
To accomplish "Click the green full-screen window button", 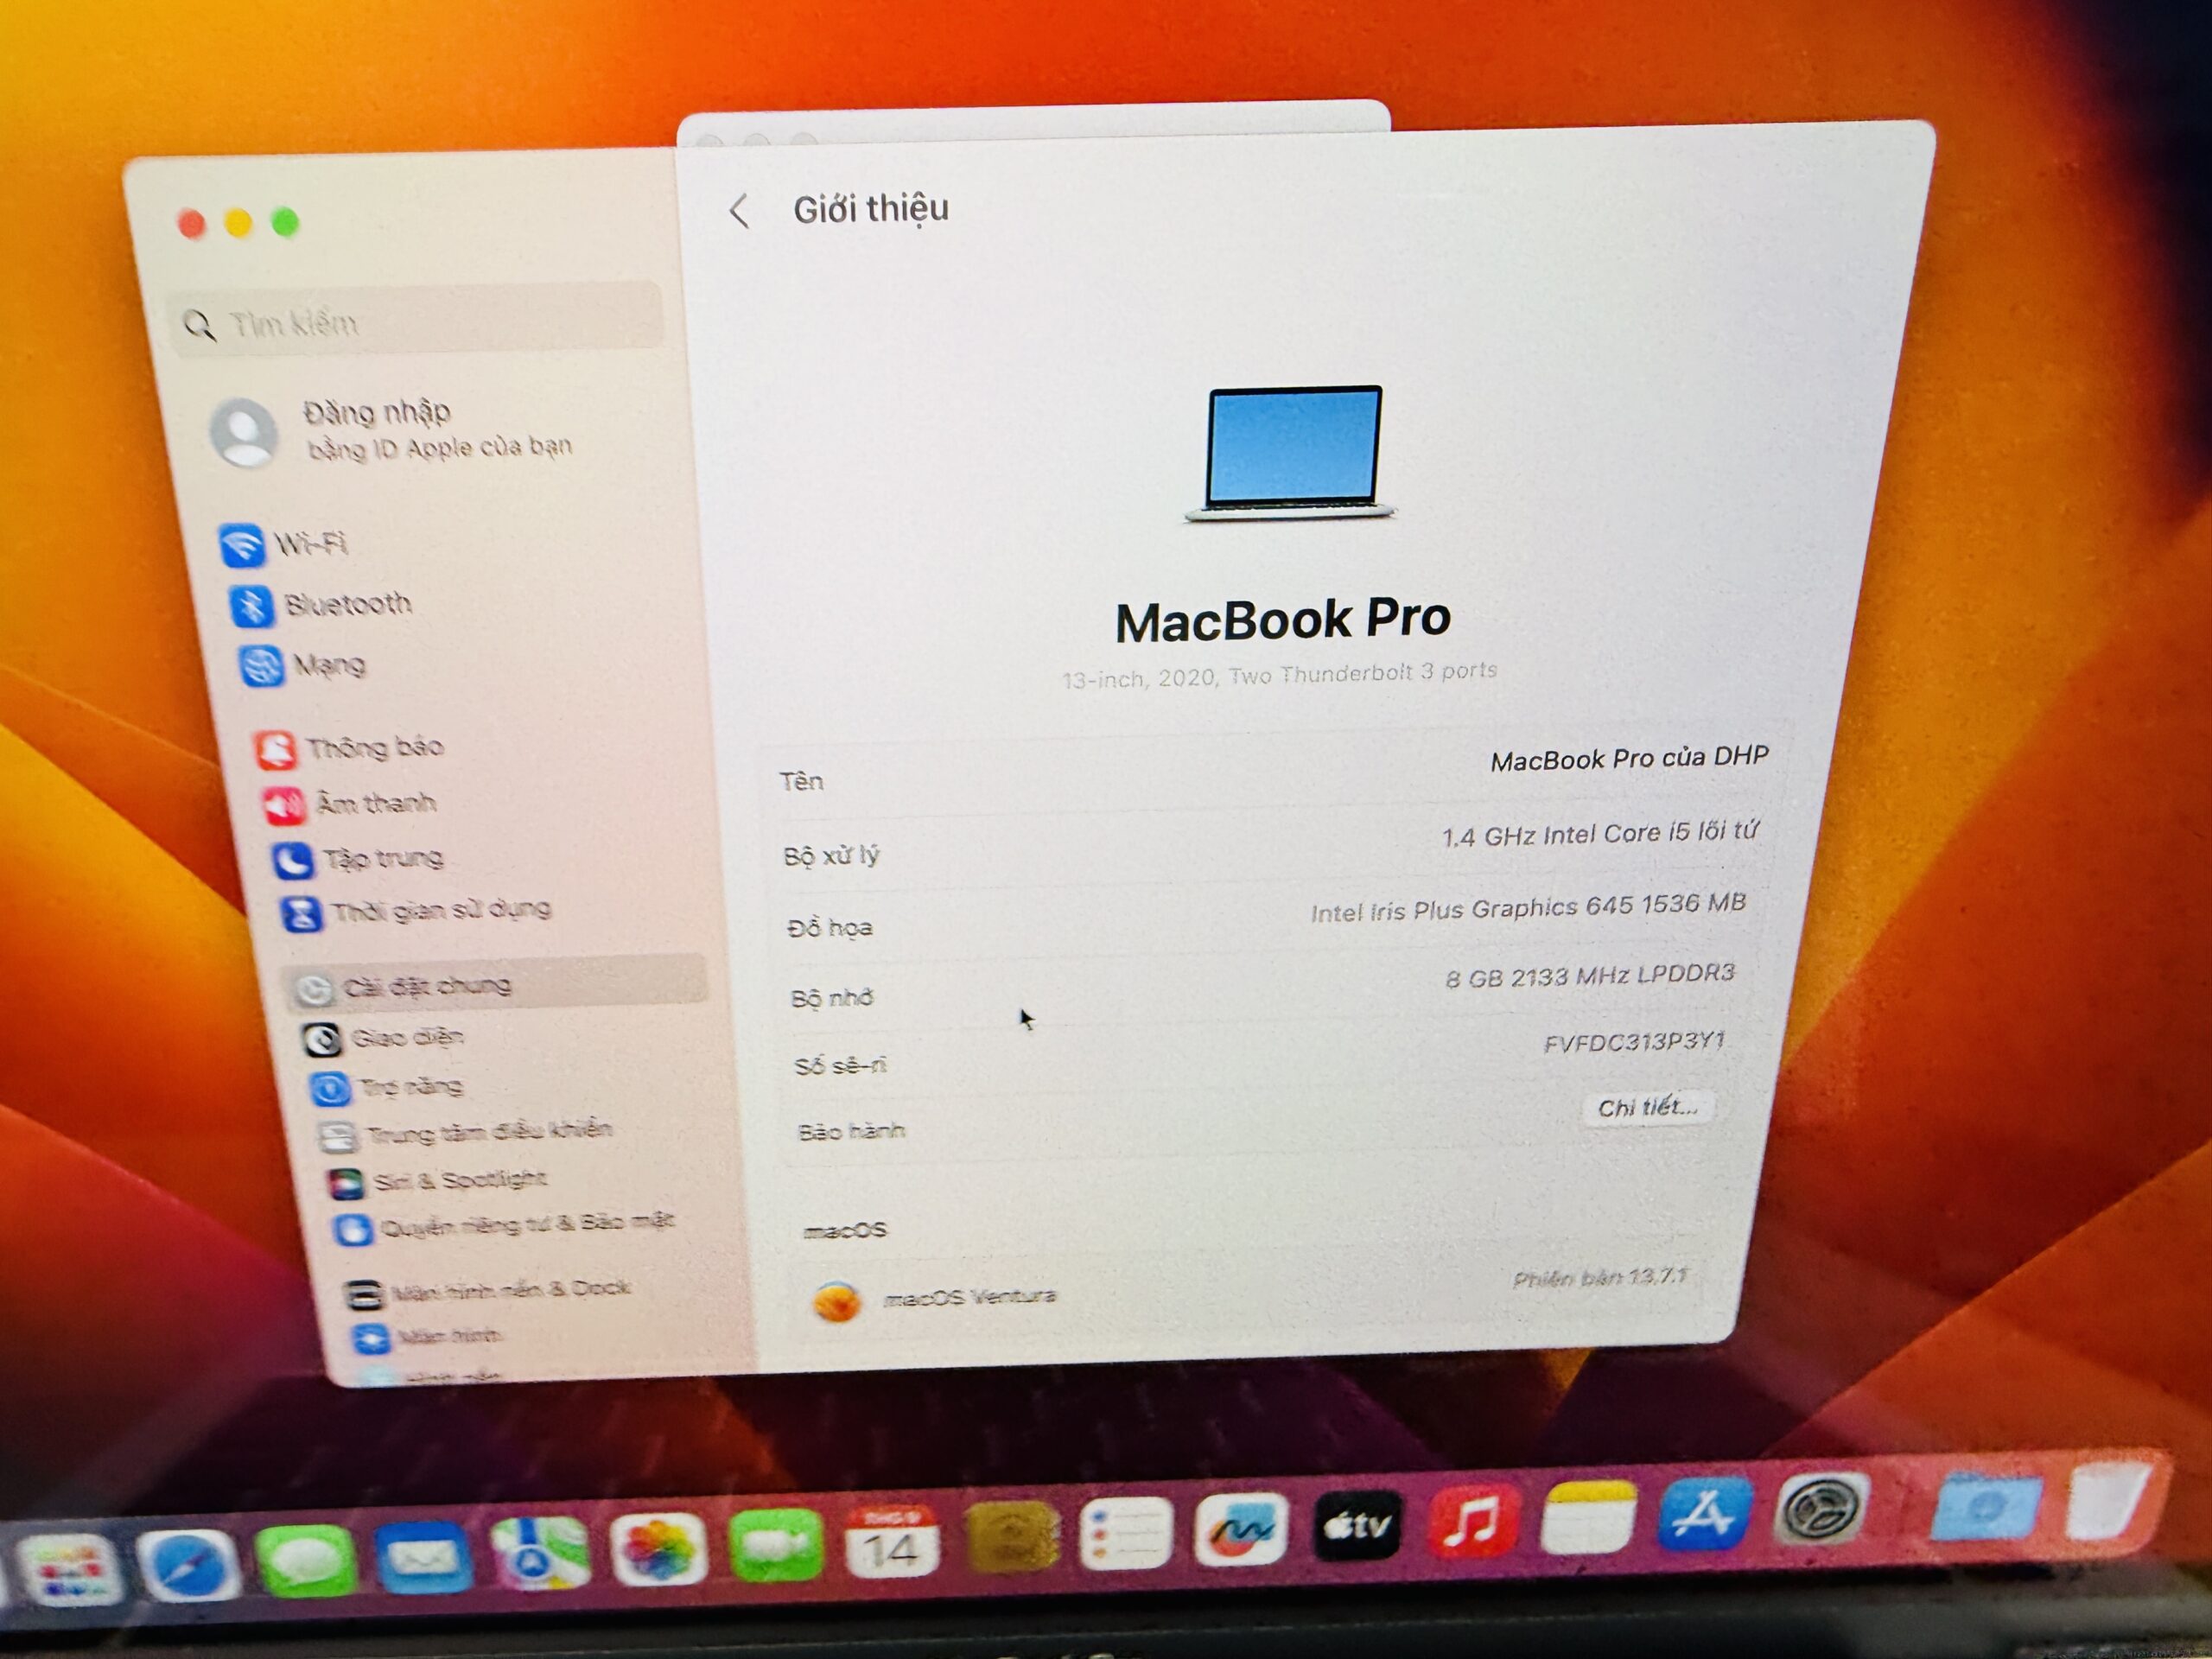I will point(285,222).
